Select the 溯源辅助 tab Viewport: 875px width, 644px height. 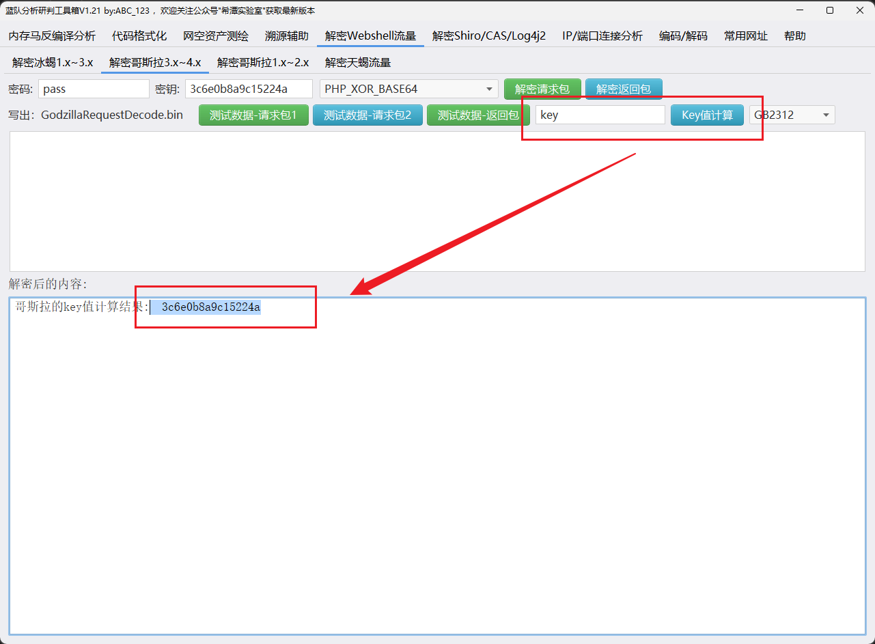point(287,36)
